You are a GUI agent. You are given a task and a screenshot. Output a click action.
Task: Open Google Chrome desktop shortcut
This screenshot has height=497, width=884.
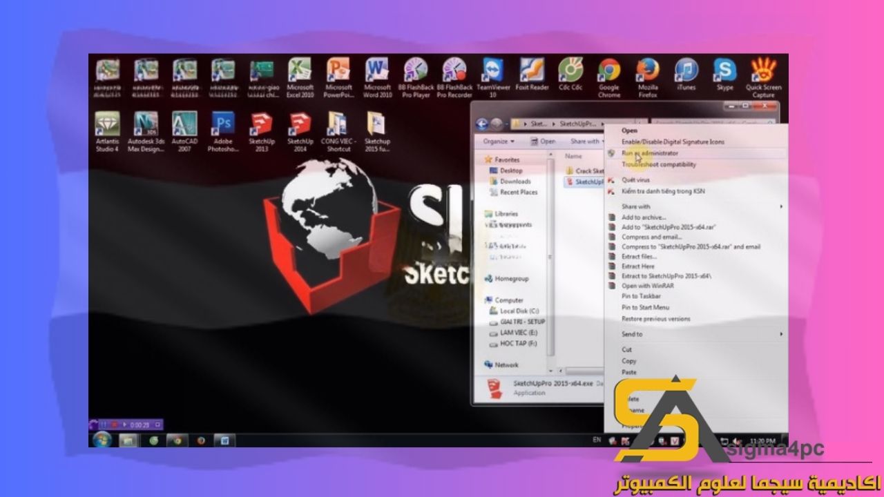609,77
